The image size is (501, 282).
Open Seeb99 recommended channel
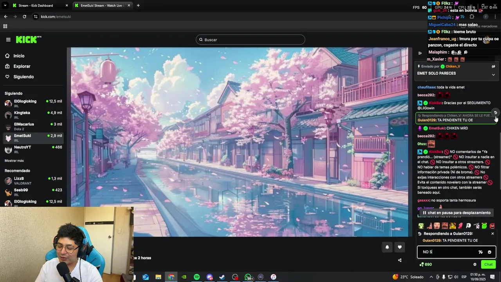point(33,192)
